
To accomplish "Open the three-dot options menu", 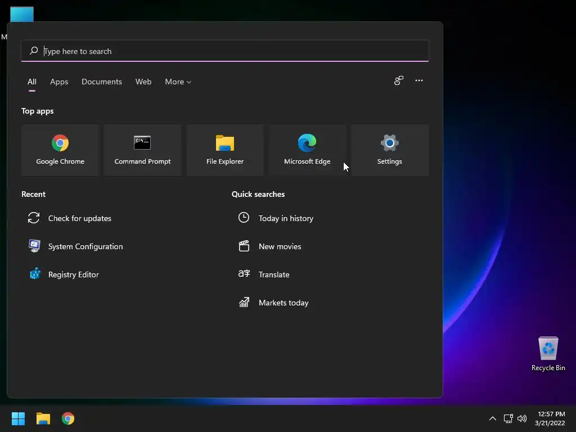I will [x=418, y=80].
